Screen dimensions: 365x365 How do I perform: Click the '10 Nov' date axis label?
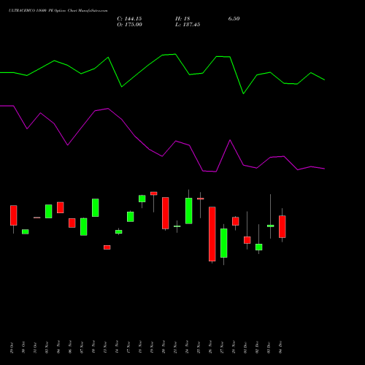pos(93,347)
